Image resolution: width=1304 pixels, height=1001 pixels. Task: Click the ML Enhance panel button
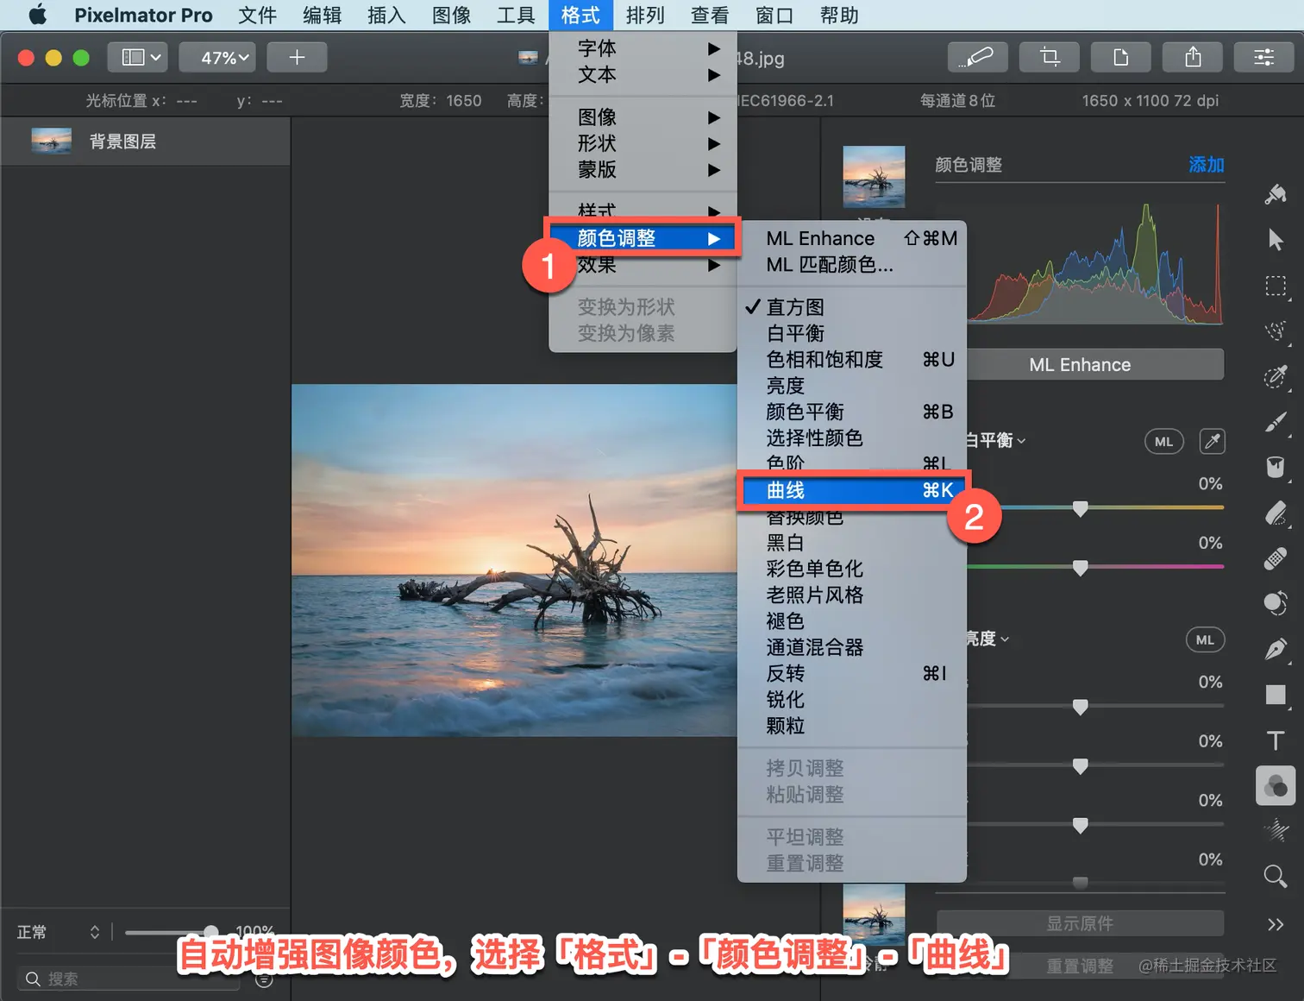pyautogui.click(x=1080, y=365)
